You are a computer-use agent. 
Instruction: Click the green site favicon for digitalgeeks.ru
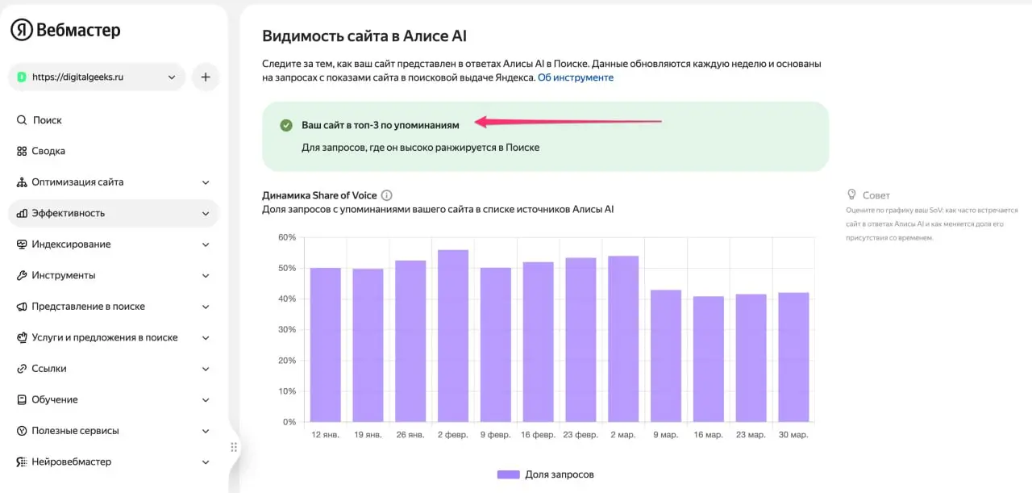click(x=22, y=77)
